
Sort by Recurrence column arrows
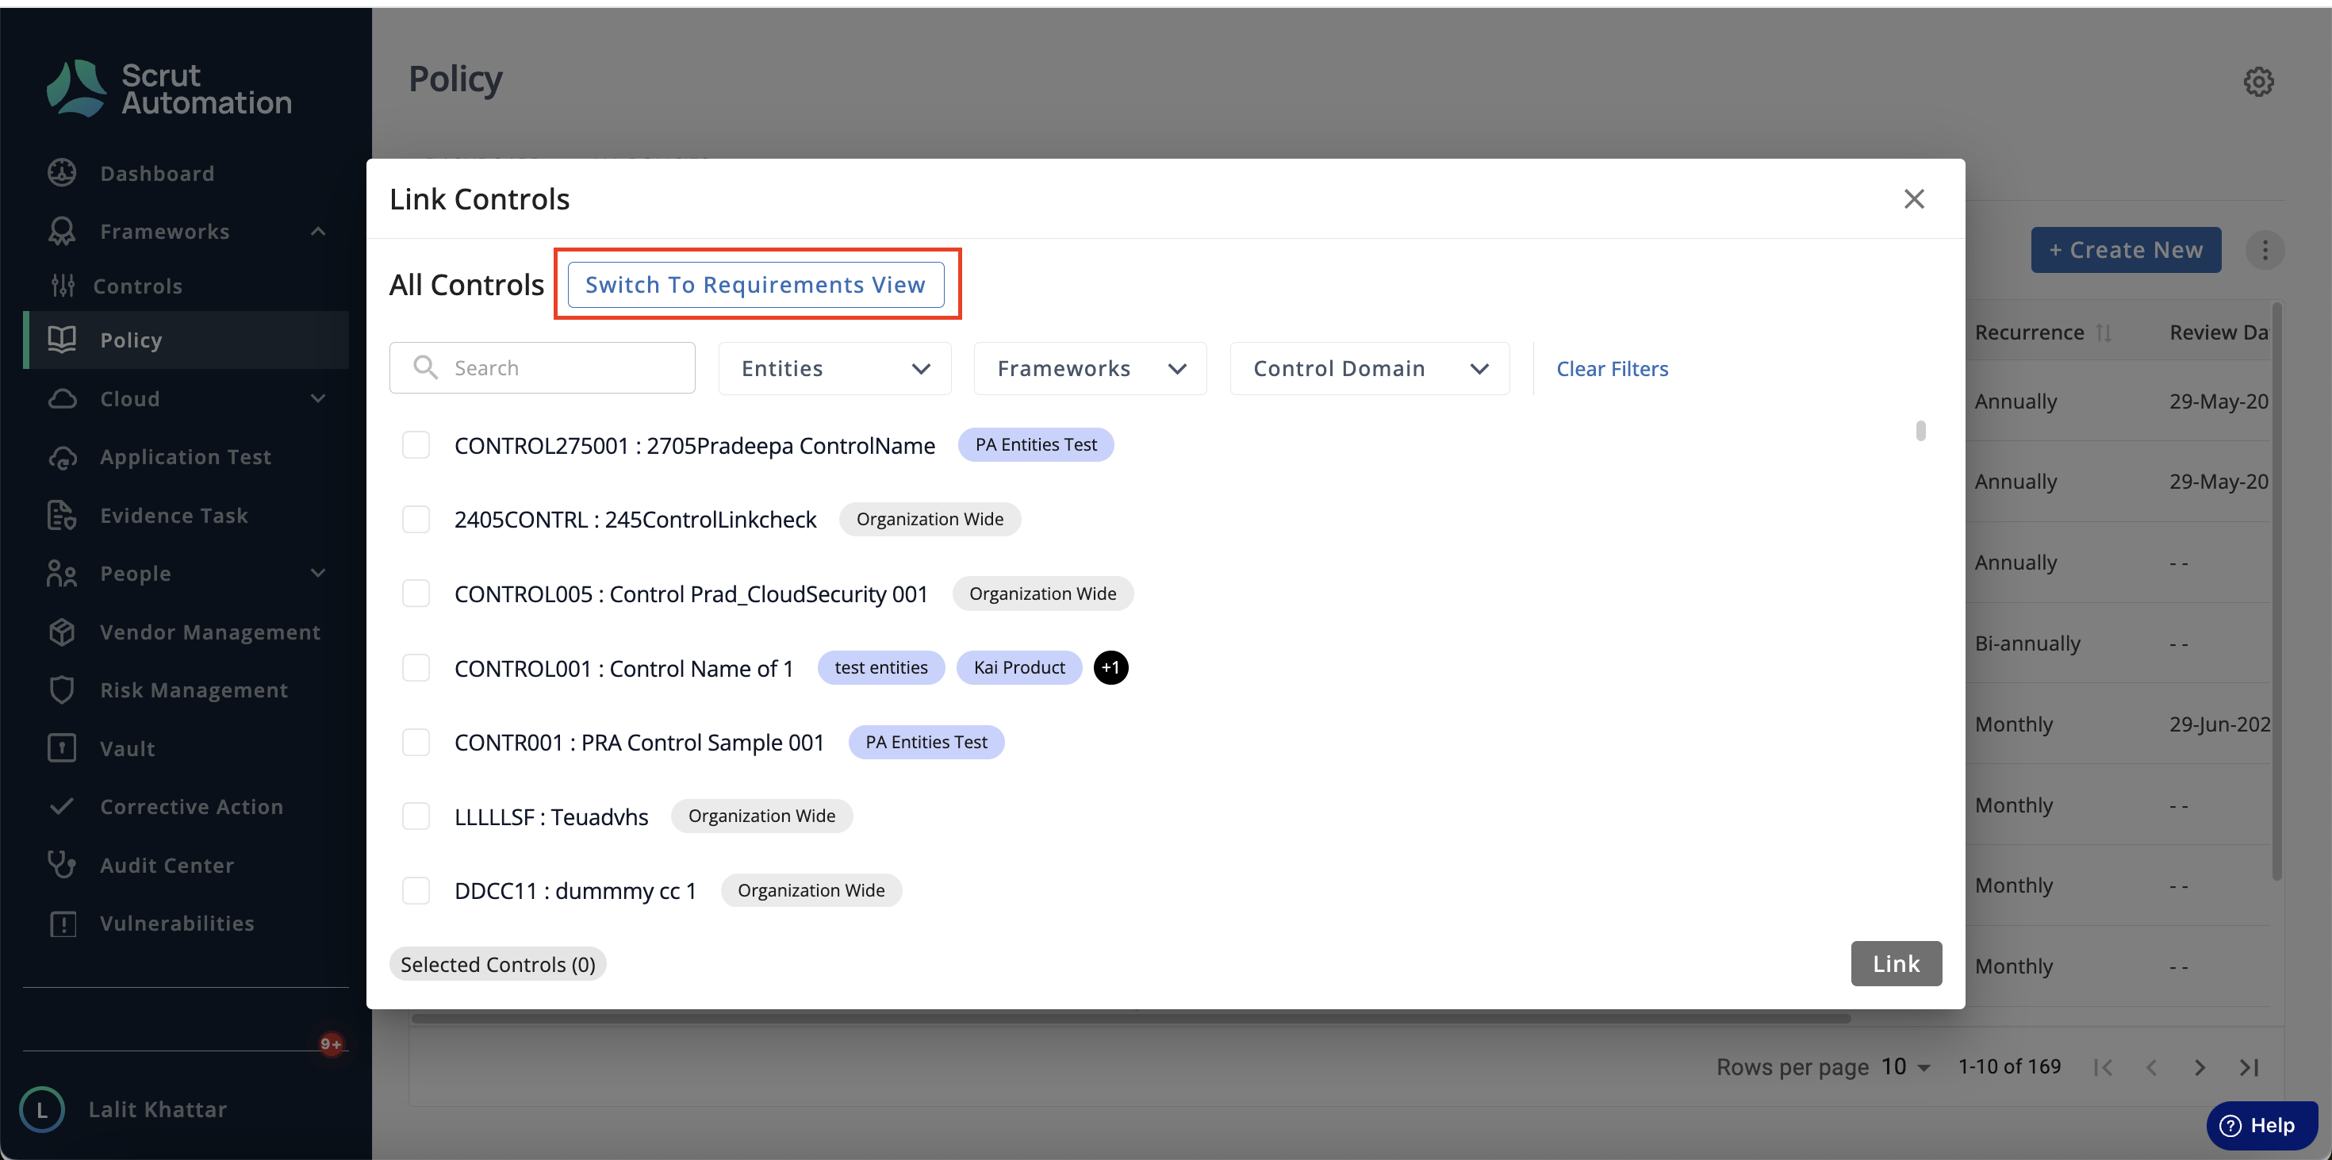(x=2105, y=332)
